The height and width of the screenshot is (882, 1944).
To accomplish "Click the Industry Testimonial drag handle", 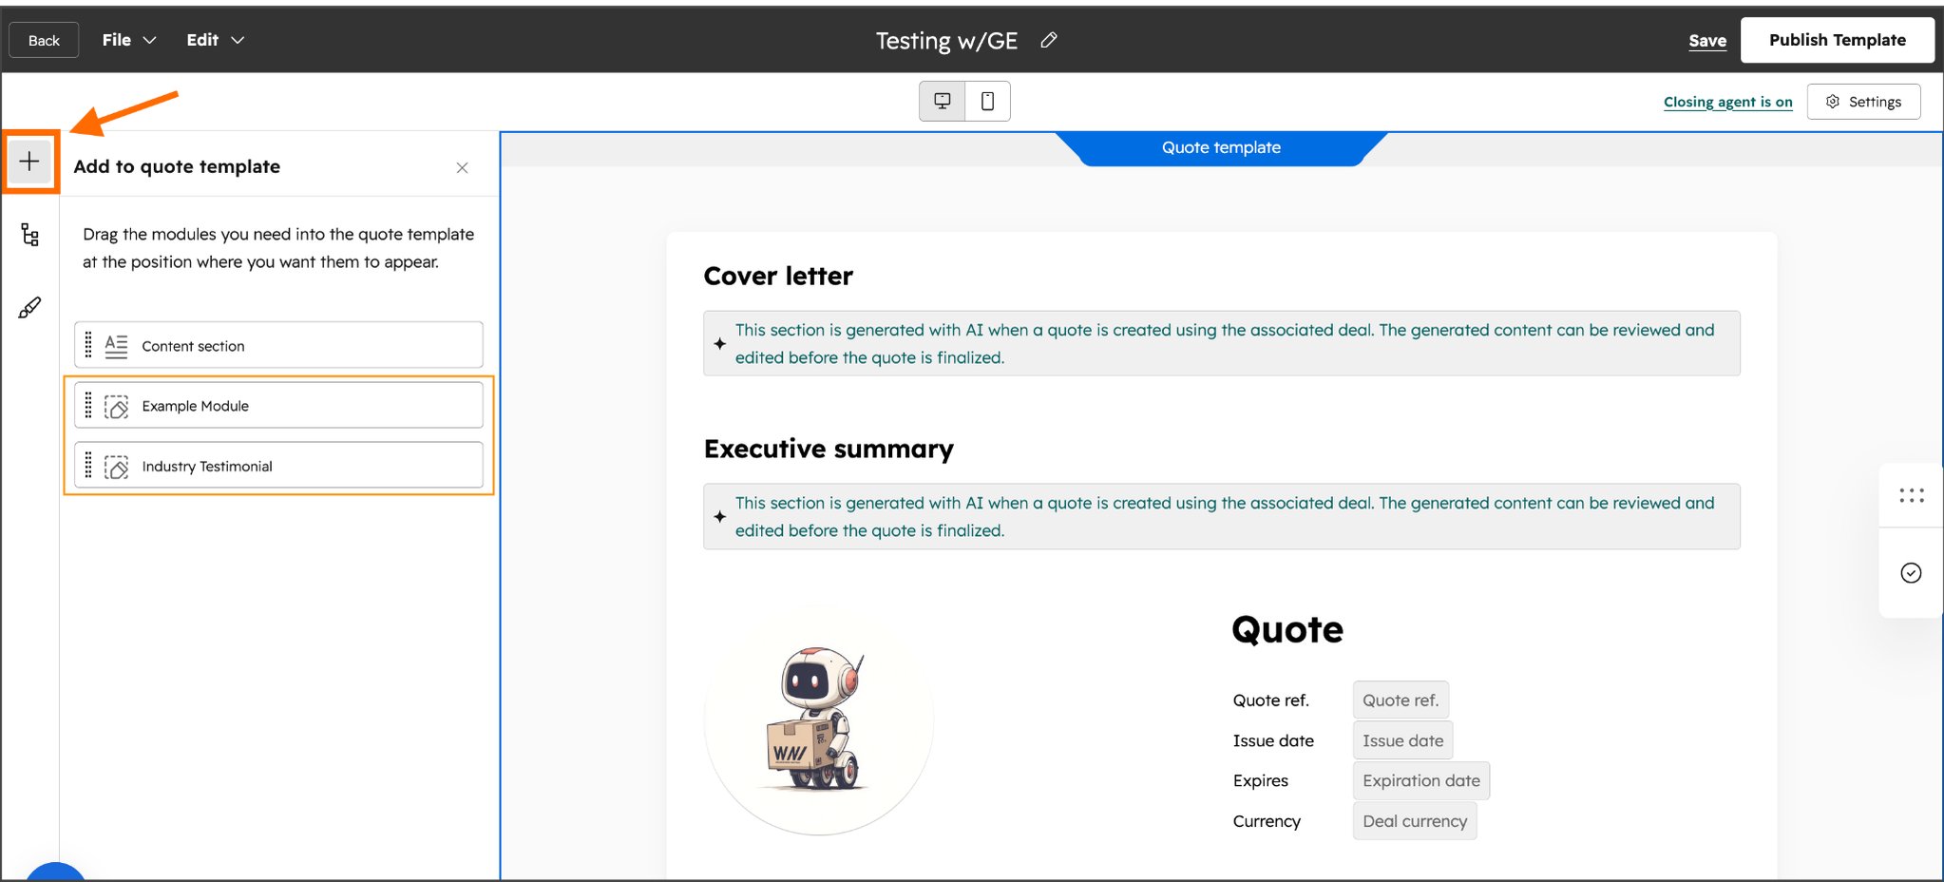I will click(88, 466).
